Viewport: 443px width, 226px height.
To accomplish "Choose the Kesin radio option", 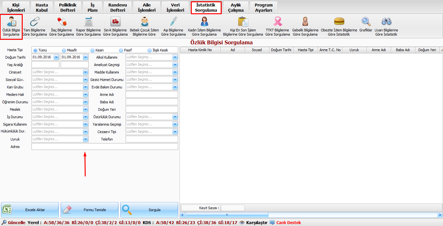I will (x=92, y=50).
